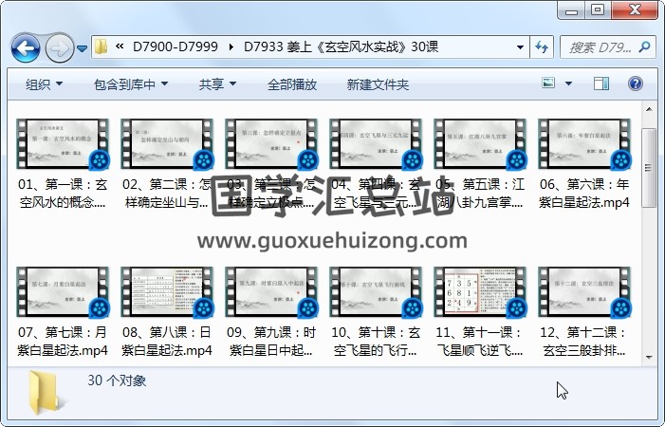Click the folder icon in details pane
The width and height of the screenshot is (665, 427).
point(44,393)
